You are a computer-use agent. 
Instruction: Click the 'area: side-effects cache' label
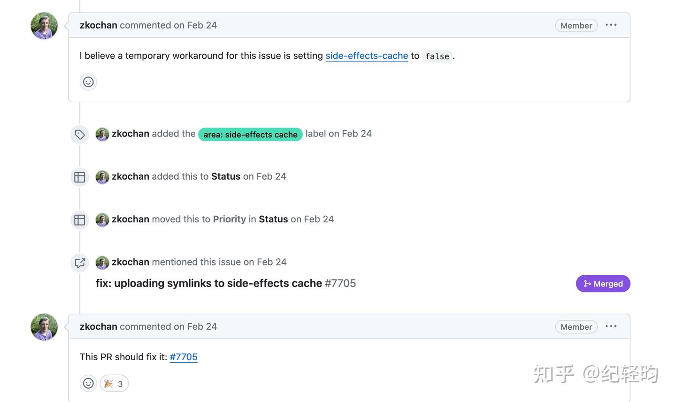pyautogui.click(x=250, y=135)
